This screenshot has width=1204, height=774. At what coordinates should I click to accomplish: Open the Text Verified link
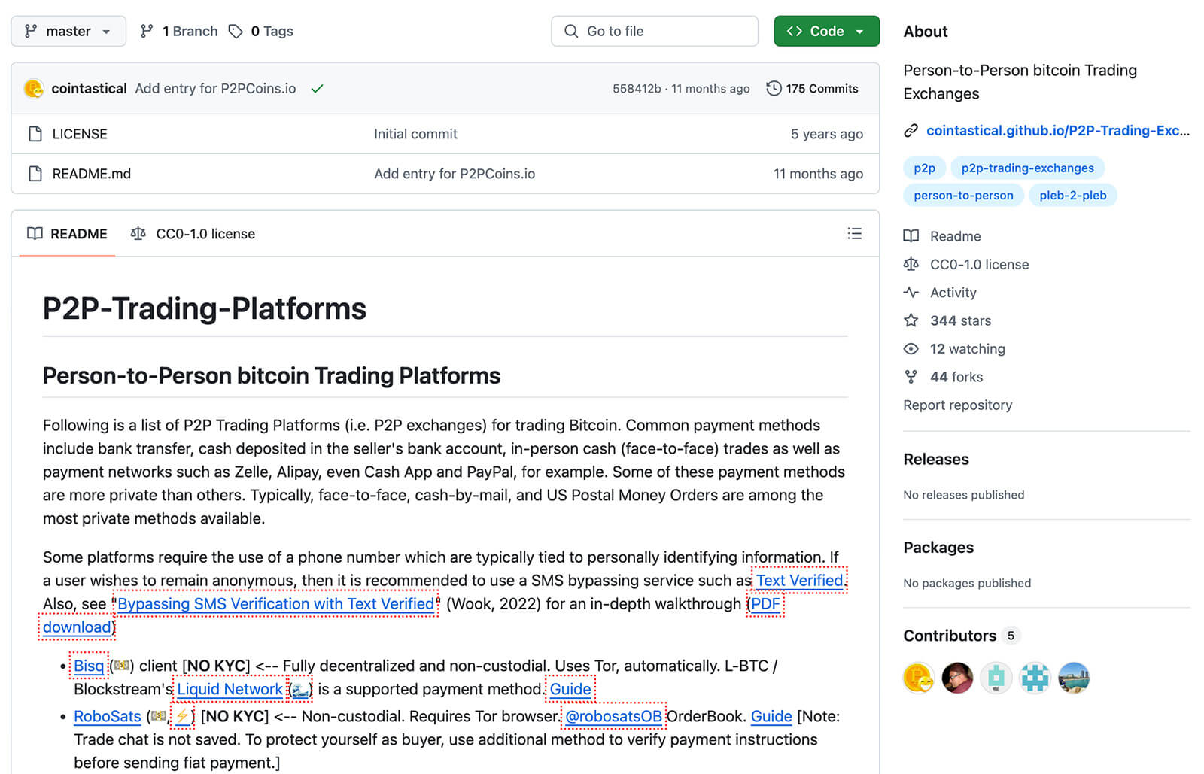coord(799,581)
